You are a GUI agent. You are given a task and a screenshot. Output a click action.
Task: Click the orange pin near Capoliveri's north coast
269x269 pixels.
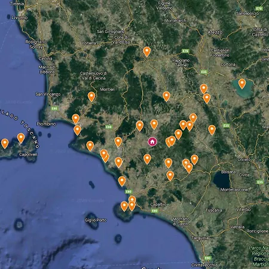click(x=21, y=138)
